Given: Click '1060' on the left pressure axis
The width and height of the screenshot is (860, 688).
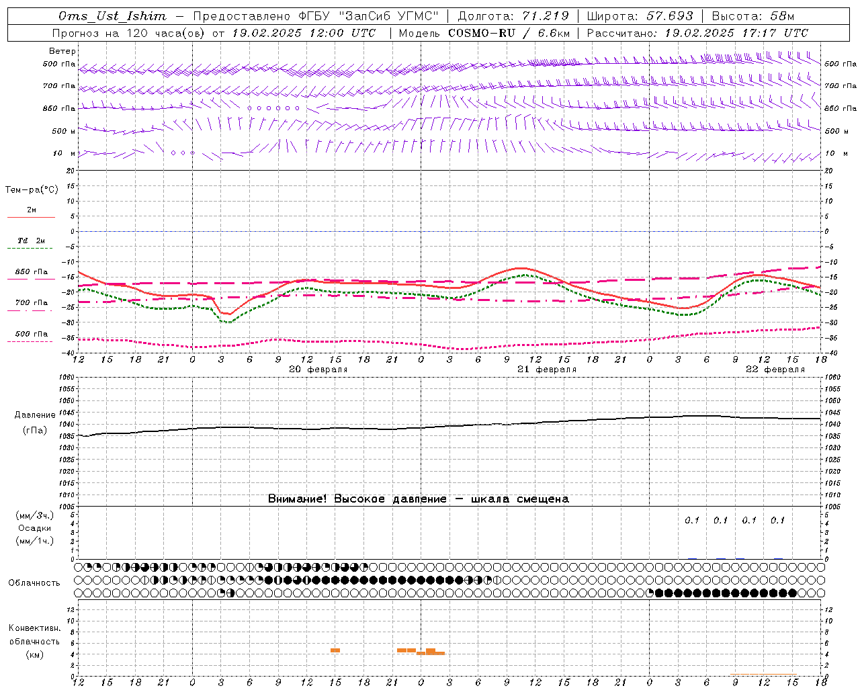Looking at the screenshot, I should click(68, 378).
